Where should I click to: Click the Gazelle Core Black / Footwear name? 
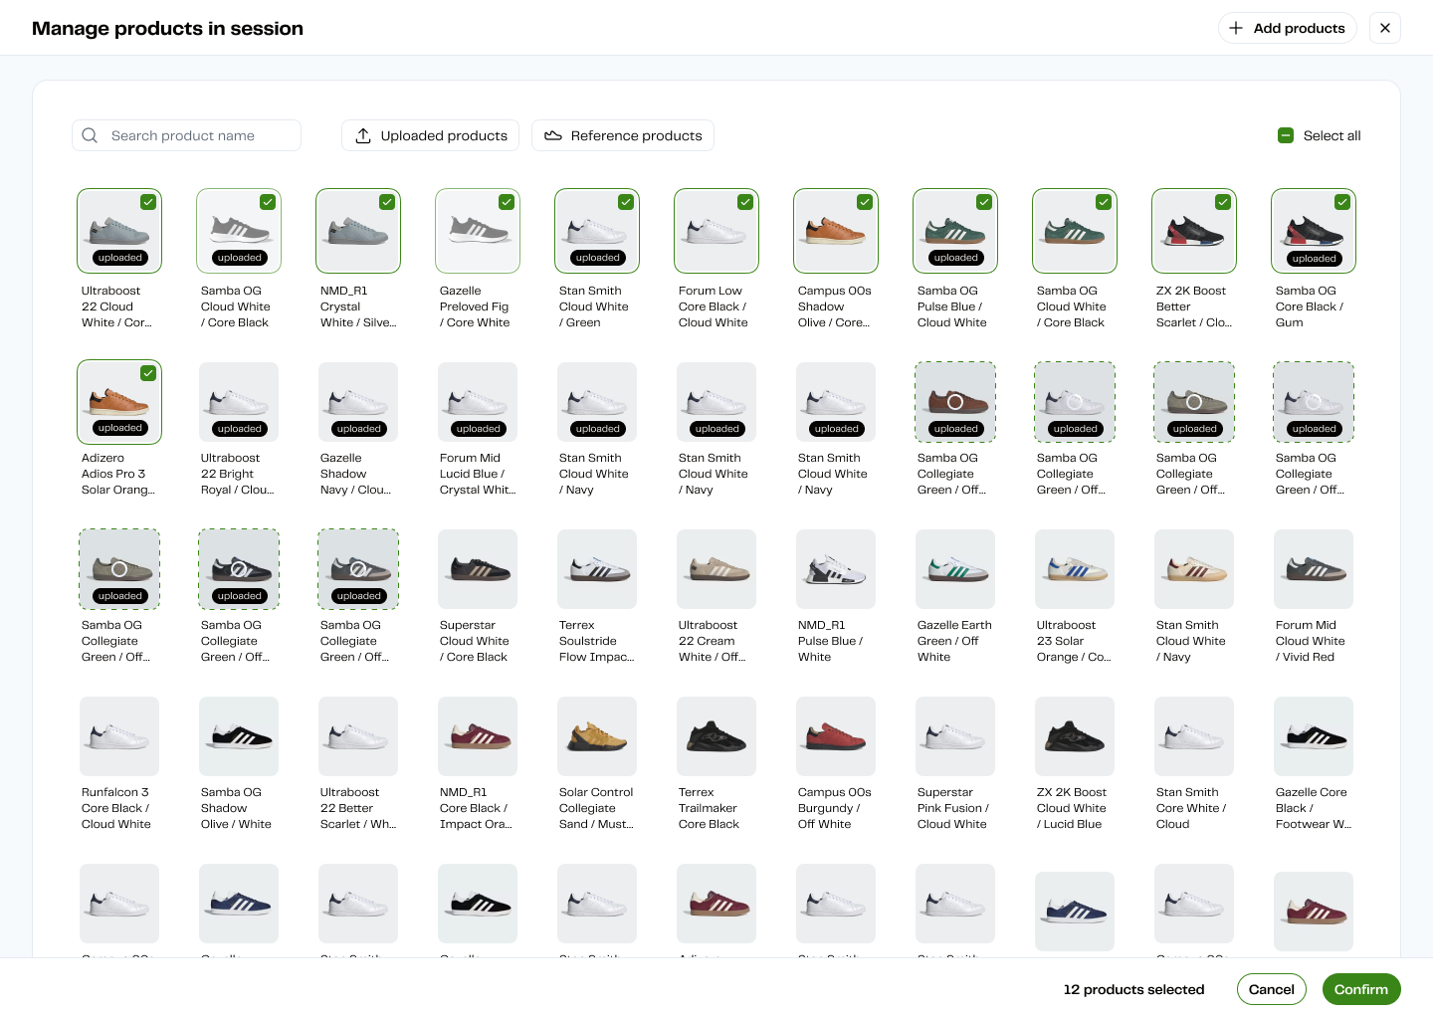1314,808
